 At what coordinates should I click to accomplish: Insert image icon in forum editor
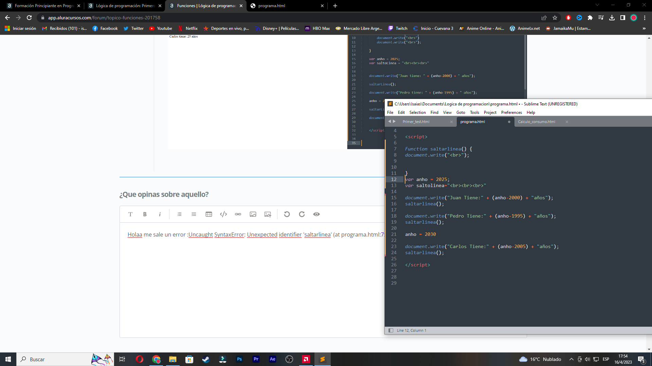pos(253,214)
